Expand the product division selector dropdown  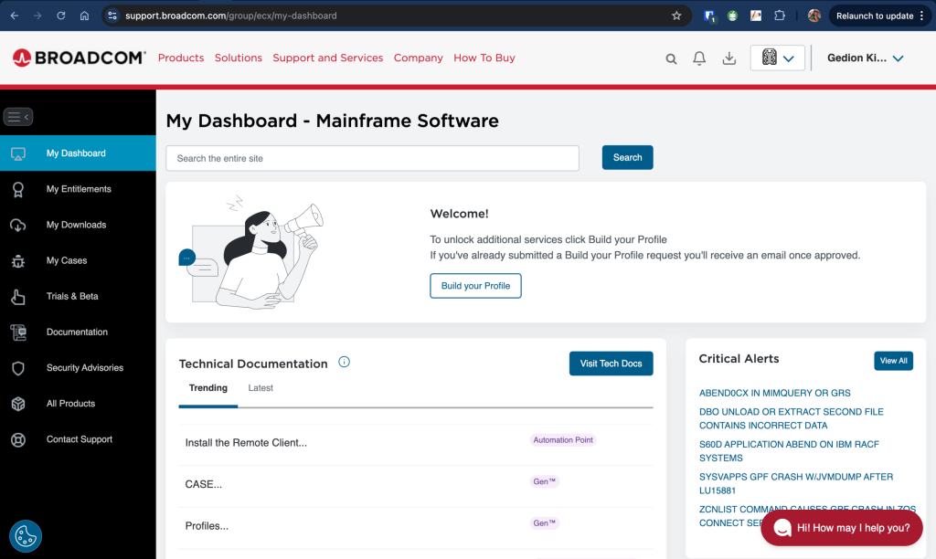[x=777, y=58]
